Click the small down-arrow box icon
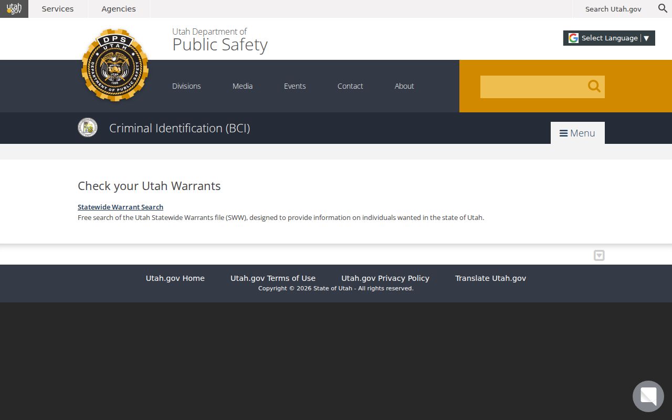This screenshot has width=672, height=420. 599,256
